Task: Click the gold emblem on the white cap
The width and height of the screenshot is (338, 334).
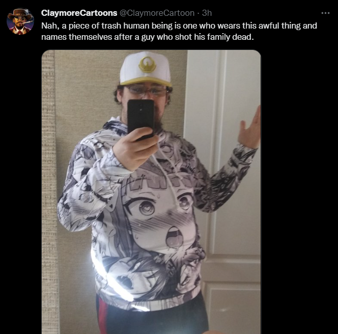Action: [148, 64]
